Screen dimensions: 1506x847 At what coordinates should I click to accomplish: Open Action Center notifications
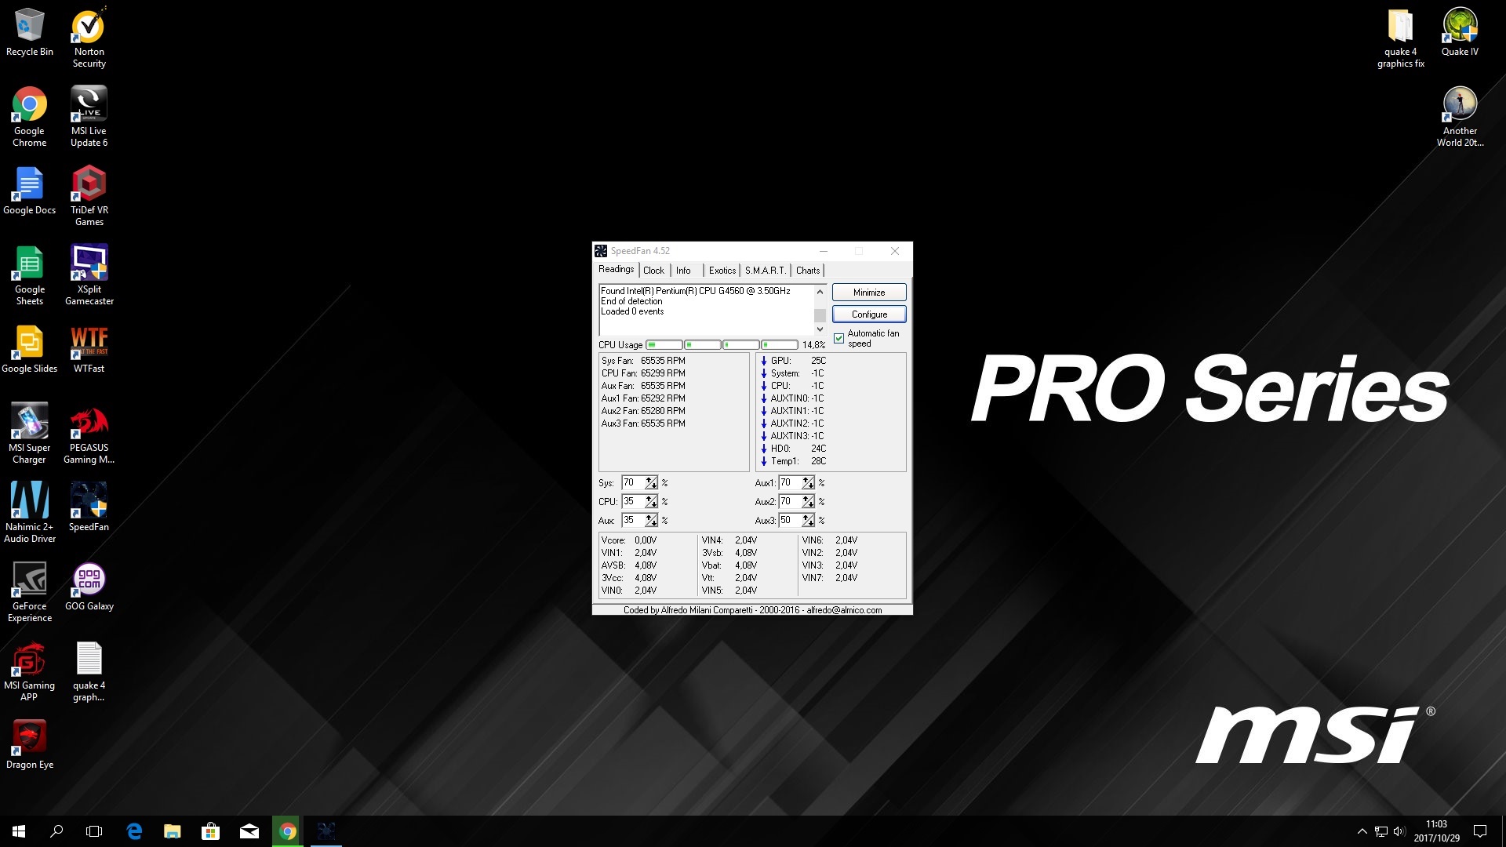tap(1480, 831)
